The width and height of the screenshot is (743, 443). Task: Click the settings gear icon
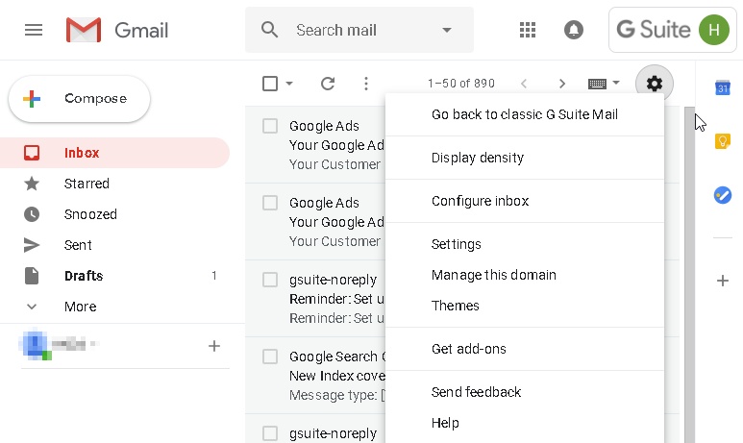tap(654, 84)
